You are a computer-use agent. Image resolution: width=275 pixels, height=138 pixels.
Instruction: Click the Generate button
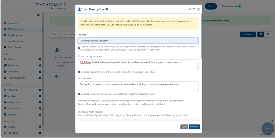click(x=194, y=127)
